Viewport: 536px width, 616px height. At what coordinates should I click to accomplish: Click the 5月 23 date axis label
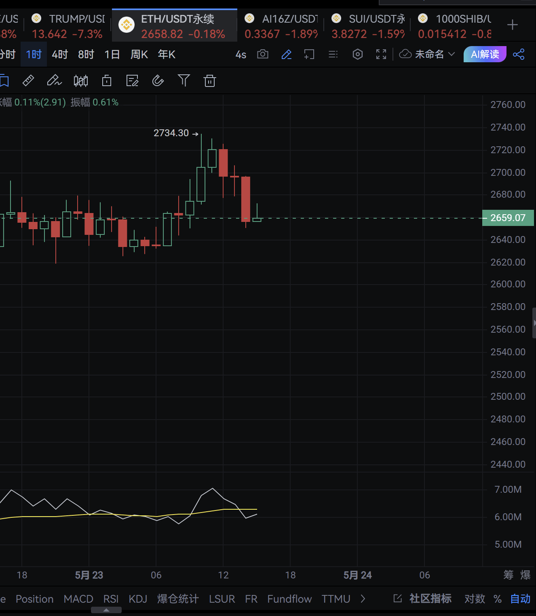89,575
